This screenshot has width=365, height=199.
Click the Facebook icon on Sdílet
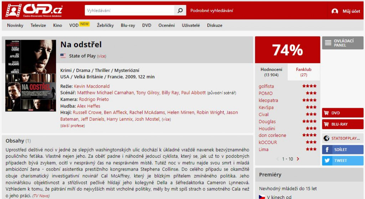point(327,150)
